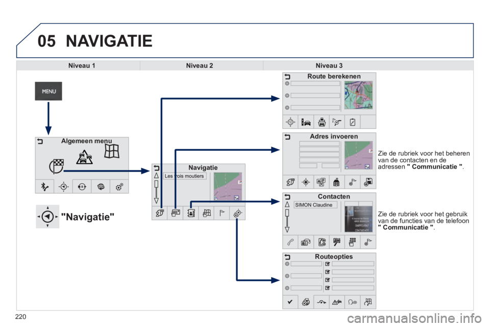Image resolution: width=490 pixels, height=327 pixels.
Task: Click save floppy disk icon in Adres invoeren
Action: 368,182
